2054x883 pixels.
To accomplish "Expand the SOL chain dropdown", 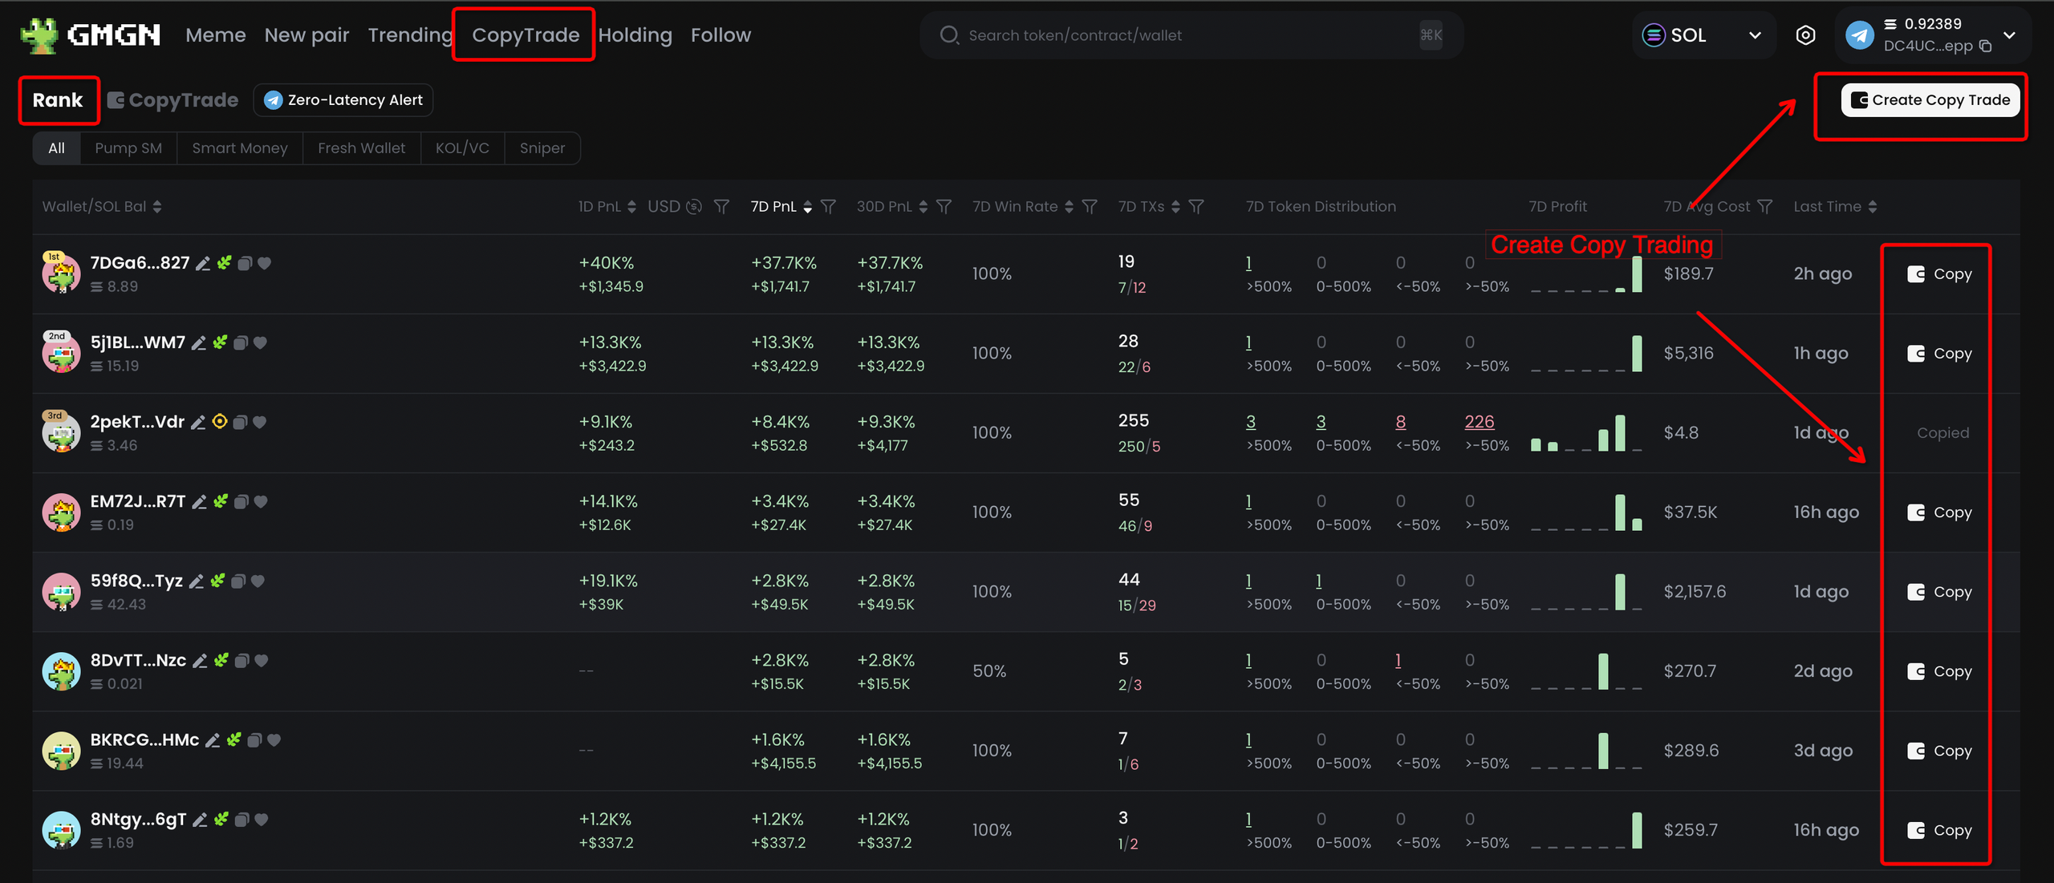I will pyautogui.click(x=1755, y=35).
